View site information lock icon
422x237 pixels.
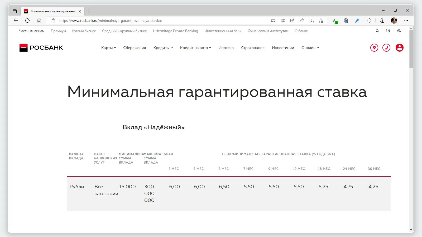pyautogui.click(x=53, y=21)
